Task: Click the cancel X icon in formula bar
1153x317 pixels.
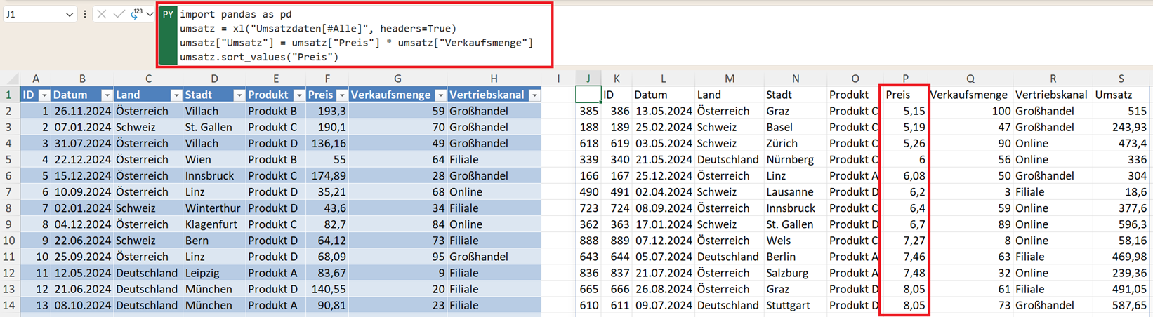Action: 102,14
